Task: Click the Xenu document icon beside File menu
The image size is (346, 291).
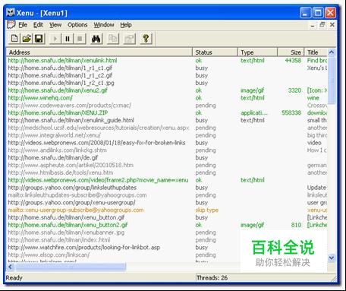Action: [x=11, y=25]
